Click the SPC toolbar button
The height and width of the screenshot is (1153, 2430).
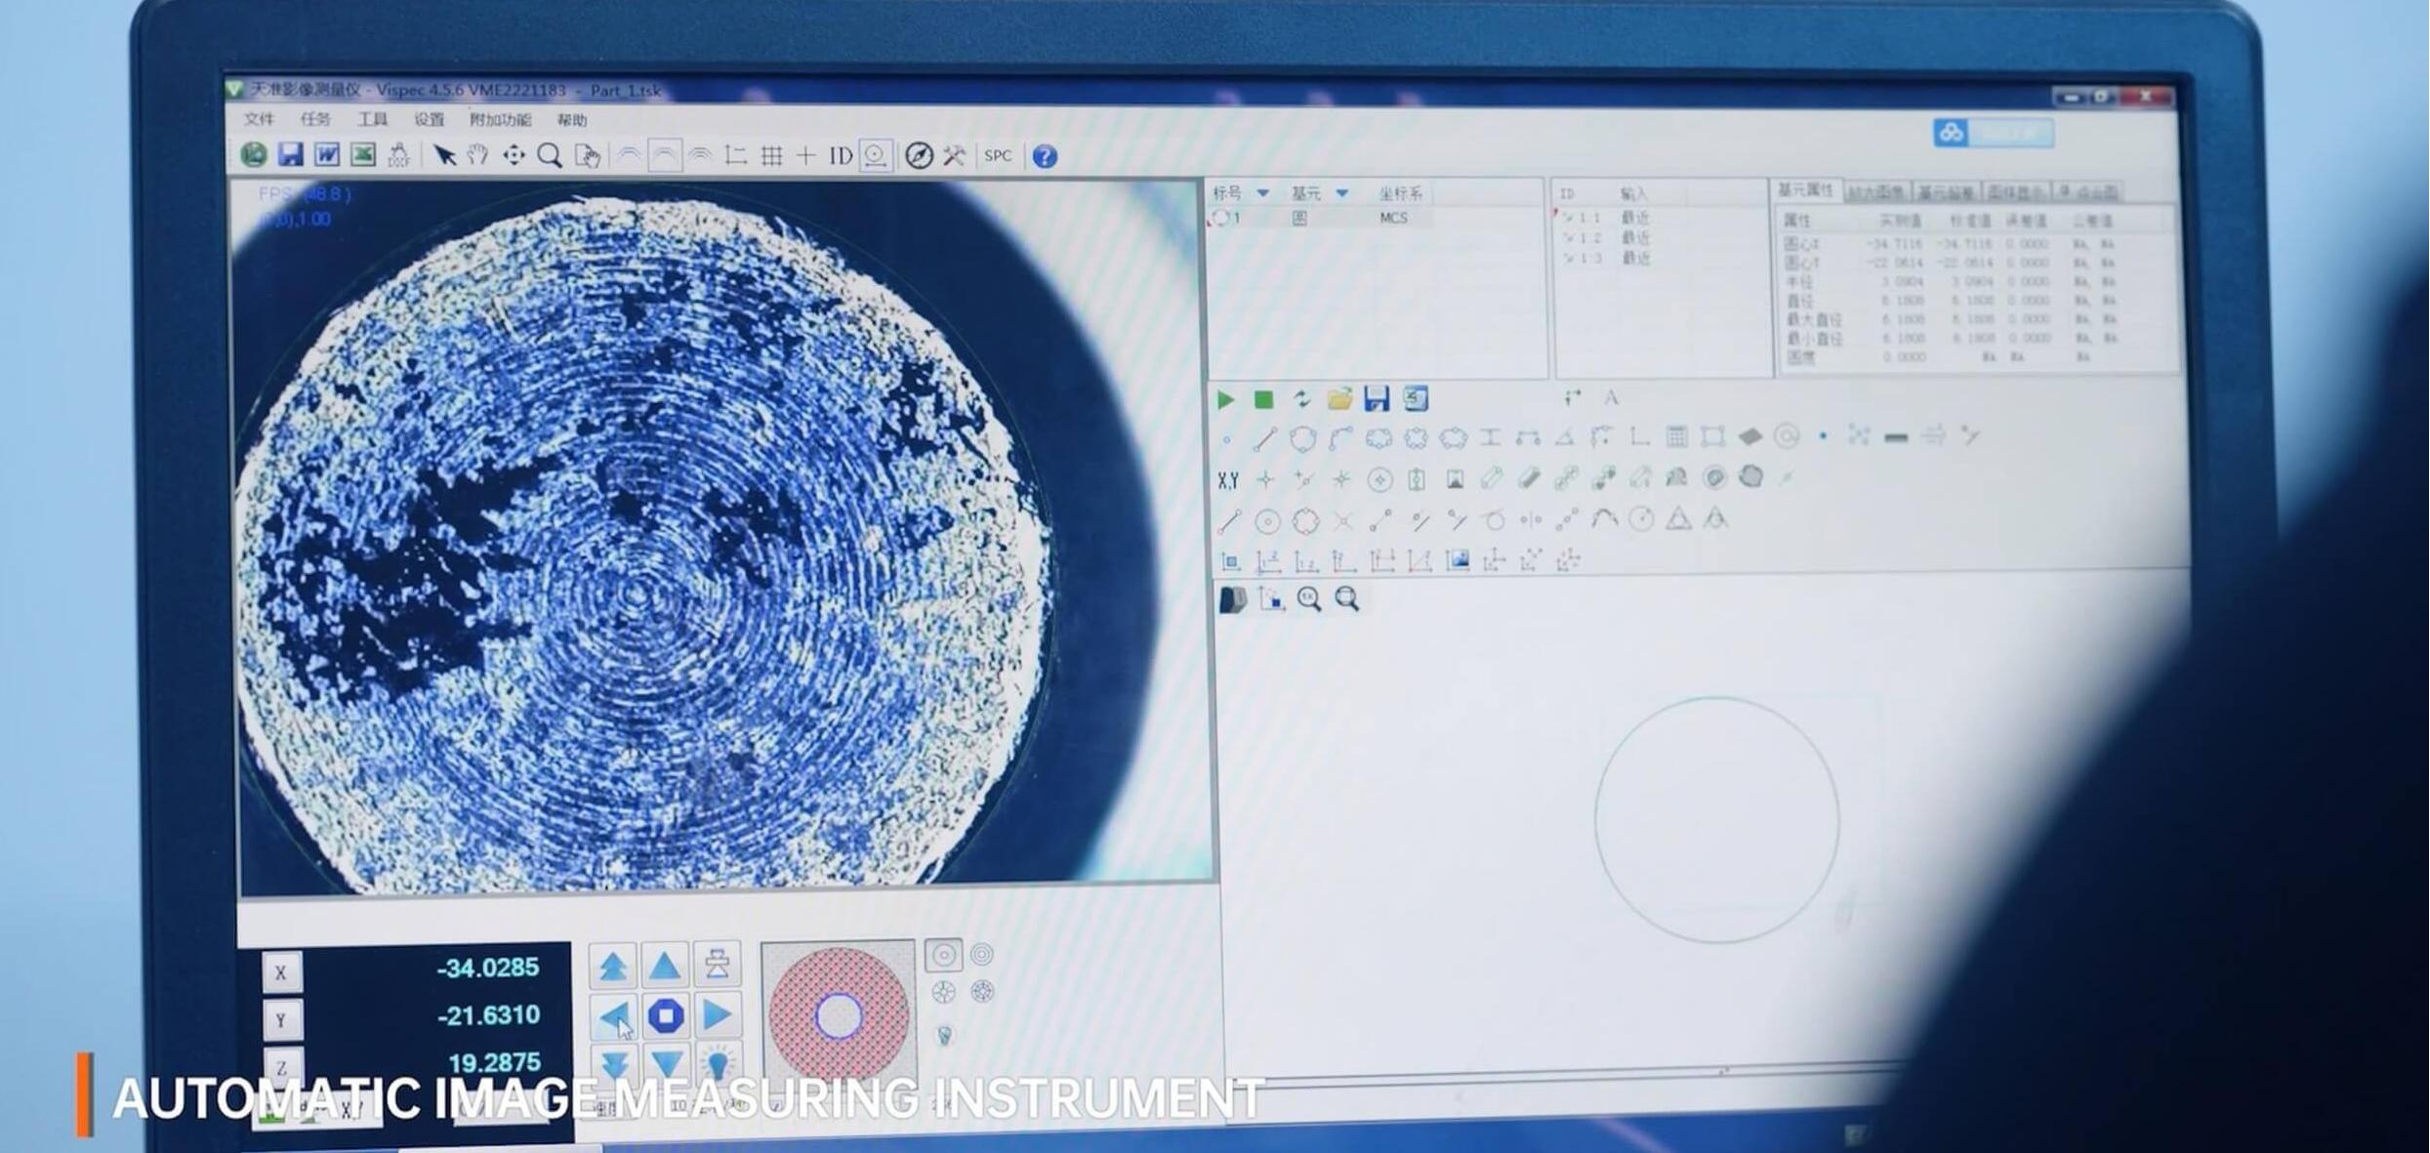pos(998,155)
